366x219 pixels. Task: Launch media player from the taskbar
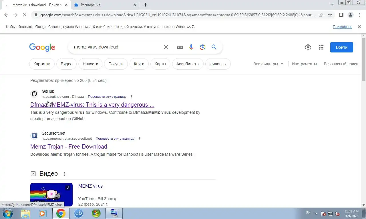43,213
